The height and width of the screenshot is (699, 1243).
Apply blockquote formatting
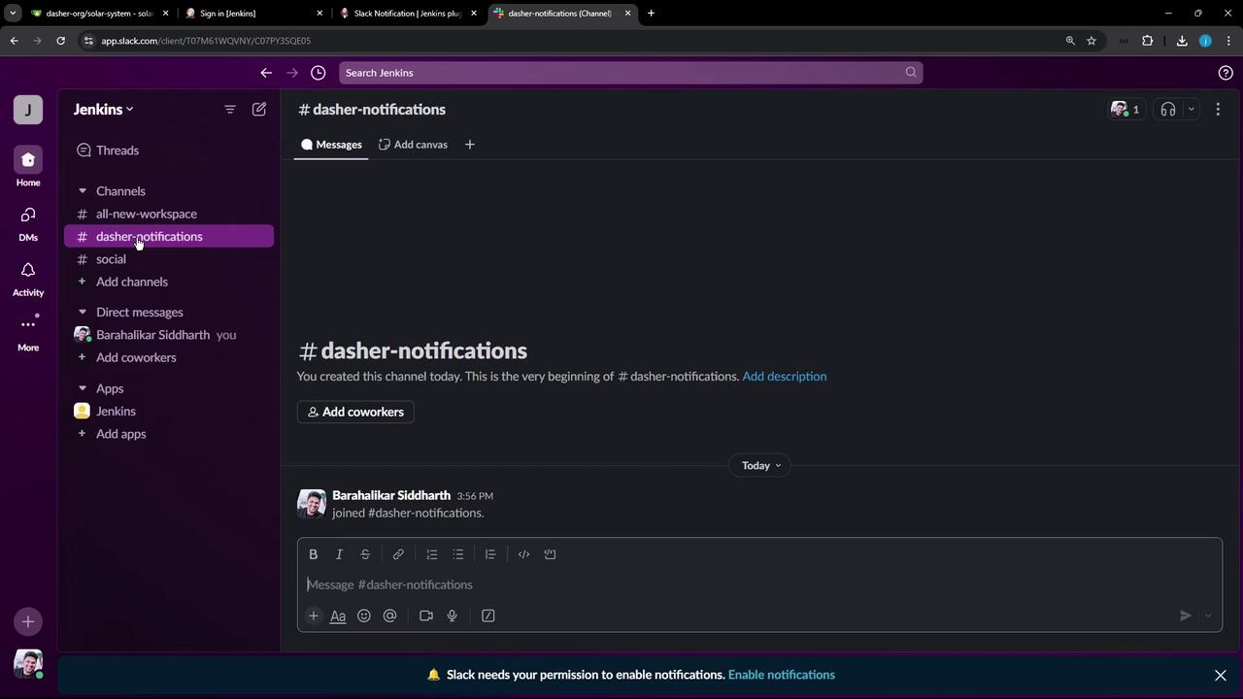tap(490, 554)
